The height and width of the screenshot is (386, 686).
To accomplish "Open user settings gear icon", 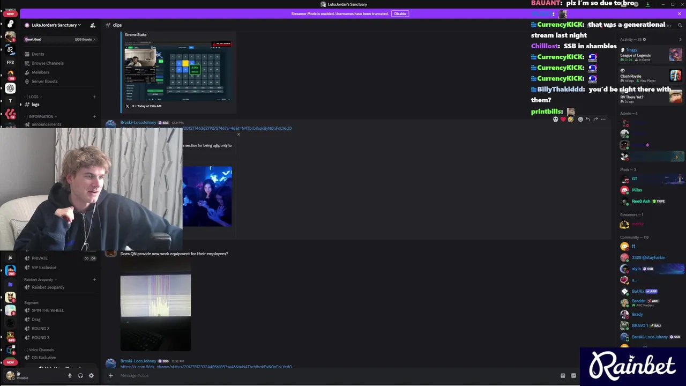I will pyautogui.click(x=91, y=376).
